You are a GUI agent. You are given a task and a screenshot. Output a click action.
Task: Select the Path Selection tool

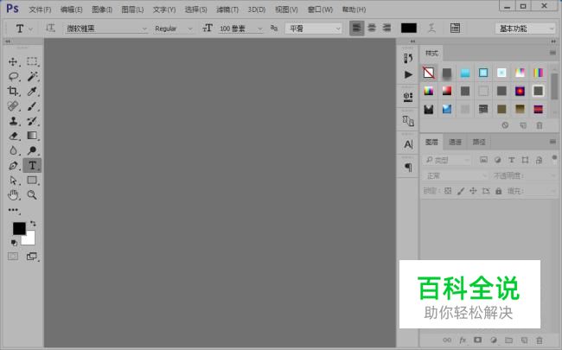click(13, 181)
